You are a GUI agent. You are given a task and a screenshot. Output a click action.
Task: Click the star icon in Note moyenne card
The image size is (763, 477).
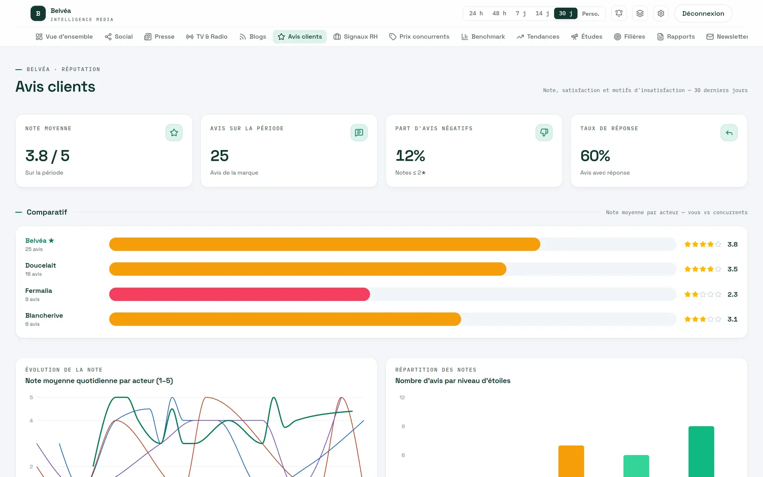coord(174,132)
